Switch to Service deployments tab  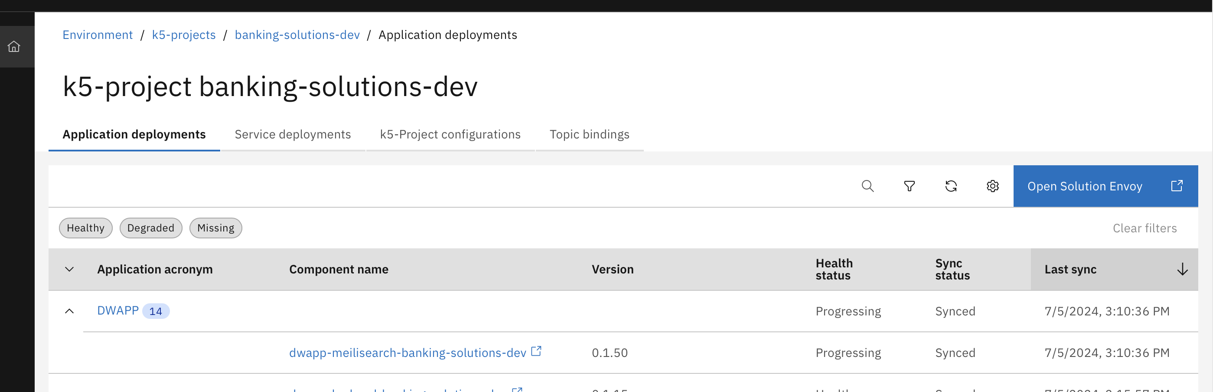click(293, 135)
